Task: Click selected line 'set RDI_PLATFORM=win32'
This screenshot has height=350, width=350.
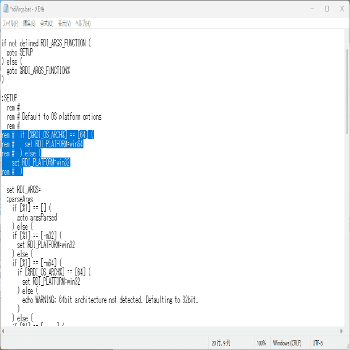Action: 41,162
